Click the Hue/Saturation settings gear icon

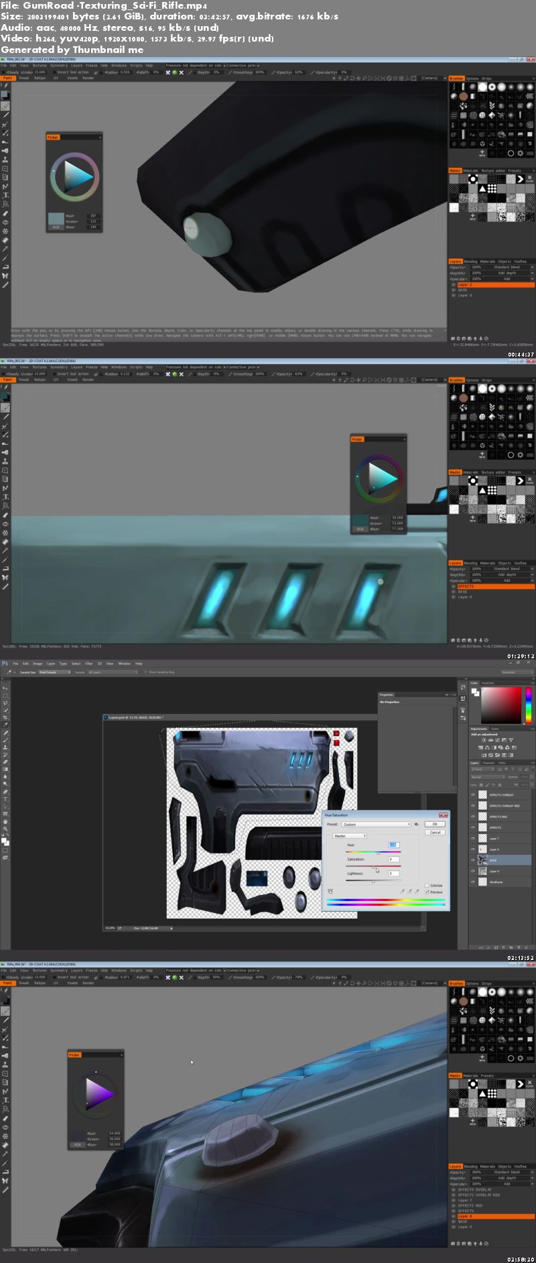(416, 824)
